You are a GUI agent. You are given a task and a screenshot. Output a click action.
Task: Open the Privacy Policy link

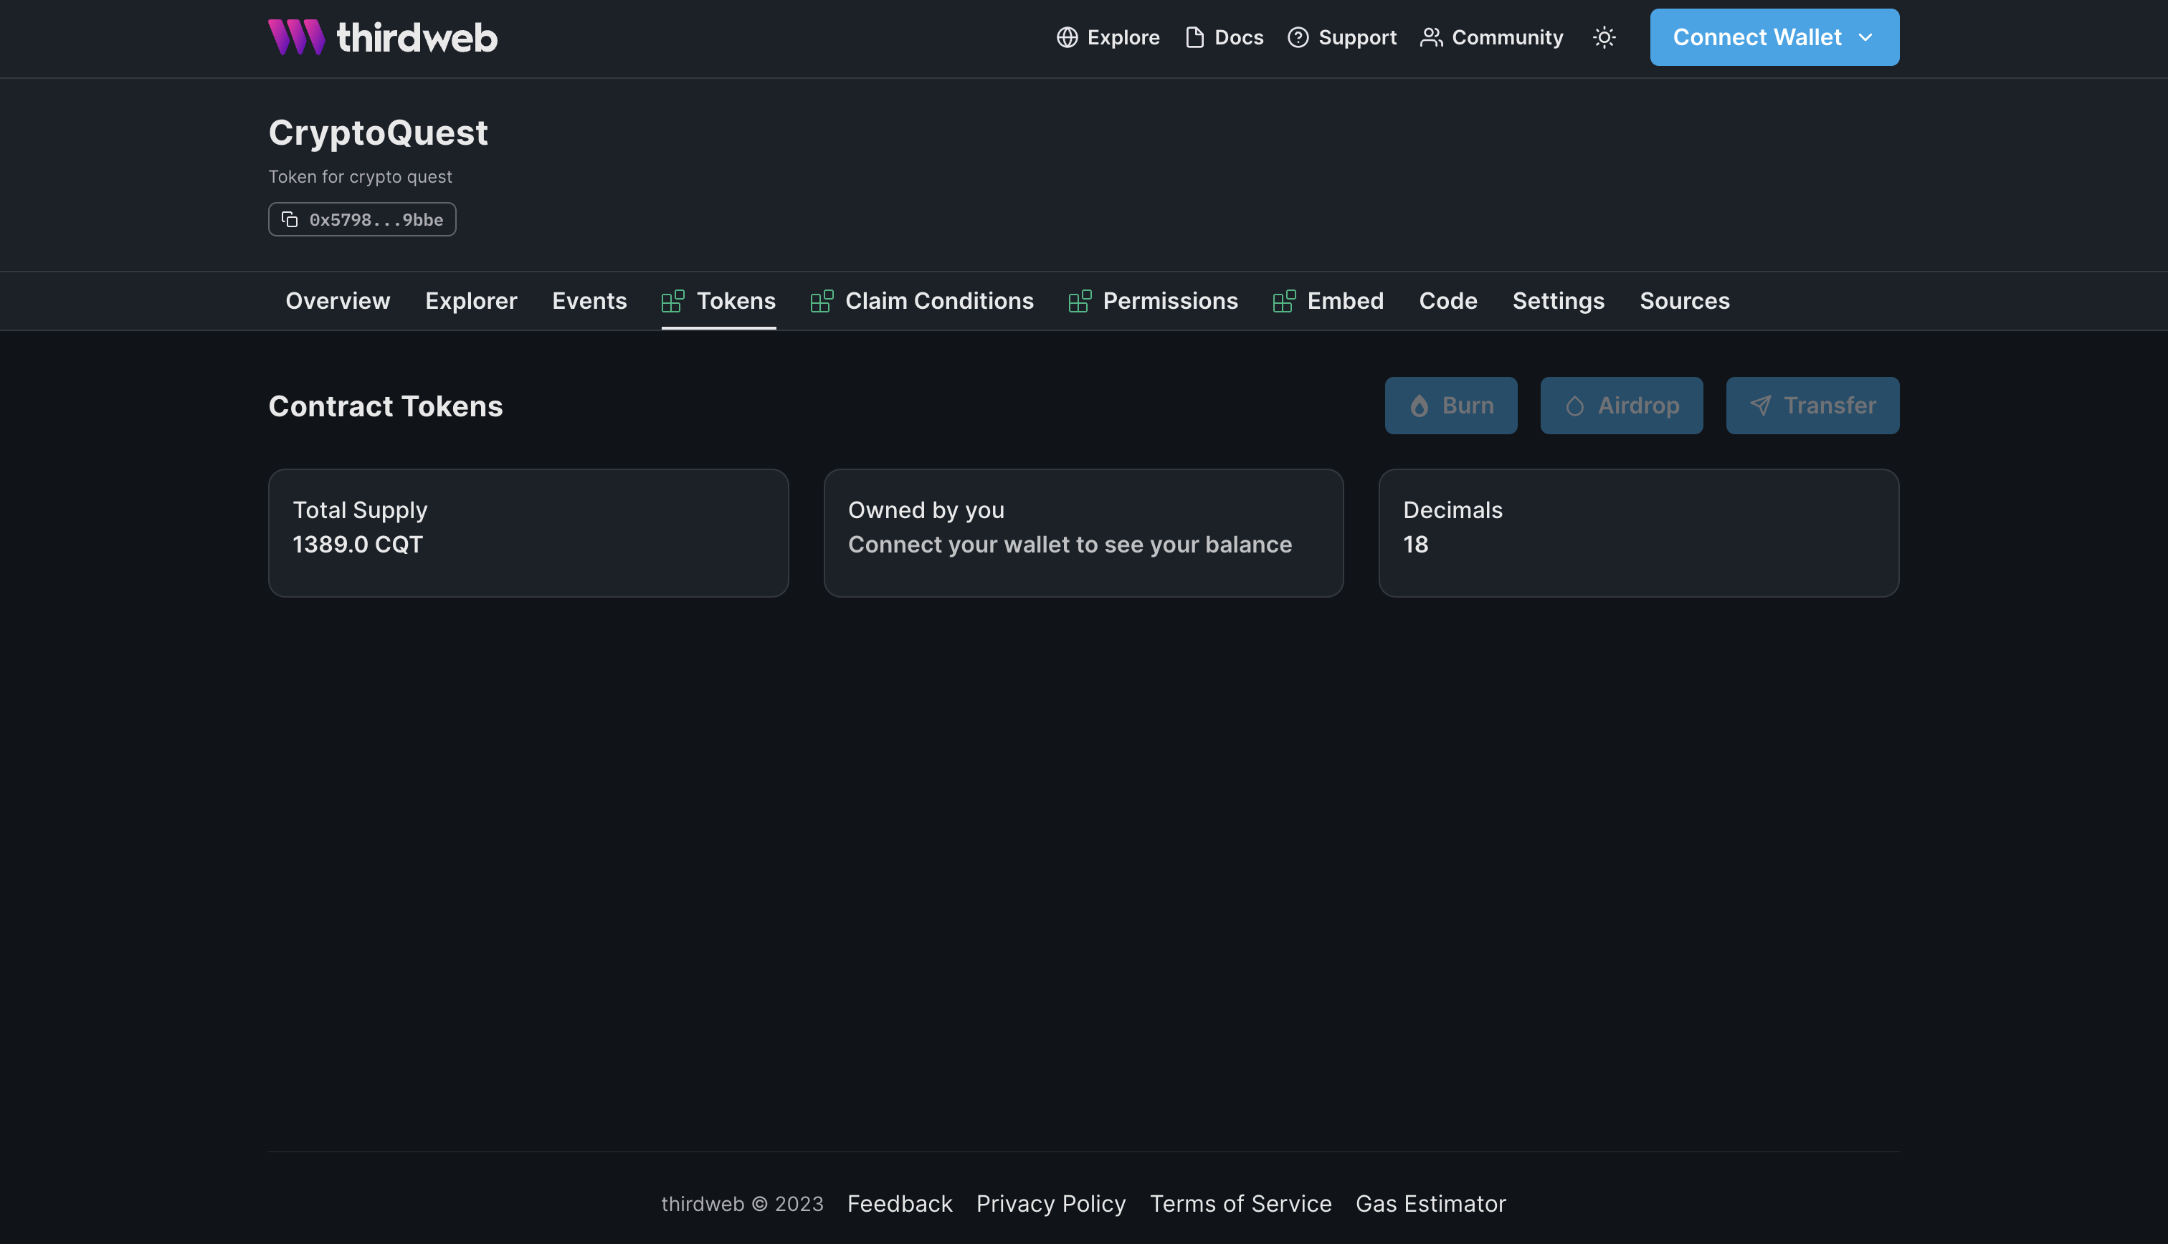click(1050, 1203)
